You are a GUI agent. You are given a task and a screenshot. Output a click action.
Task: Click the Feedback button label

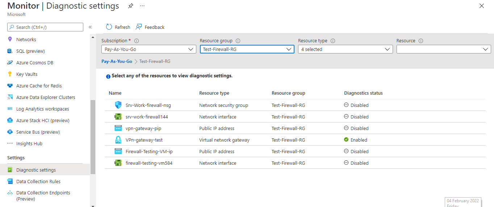click(154, 27)
